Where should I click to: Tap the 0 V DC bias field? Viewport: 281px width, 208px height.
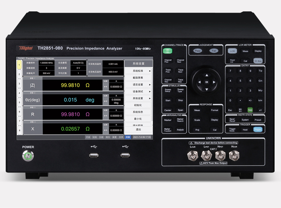(78, 68)
